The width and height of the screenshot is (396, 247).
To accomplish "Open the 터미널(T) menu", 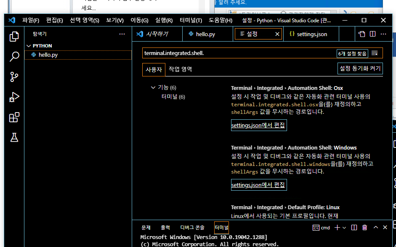I will [x=191, y=20].
